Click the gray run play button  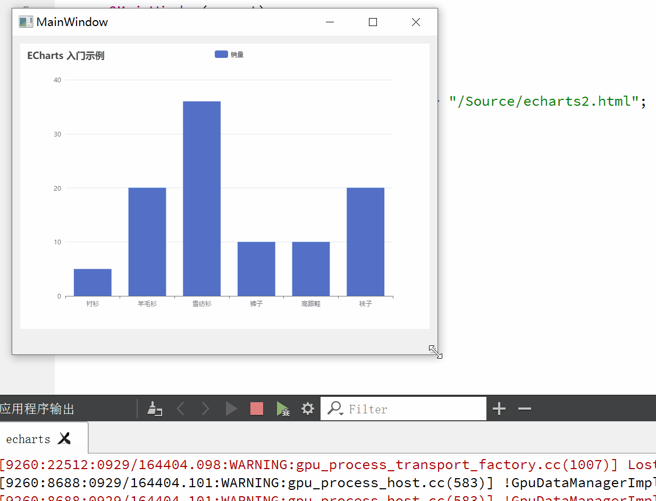click(231, 409)
